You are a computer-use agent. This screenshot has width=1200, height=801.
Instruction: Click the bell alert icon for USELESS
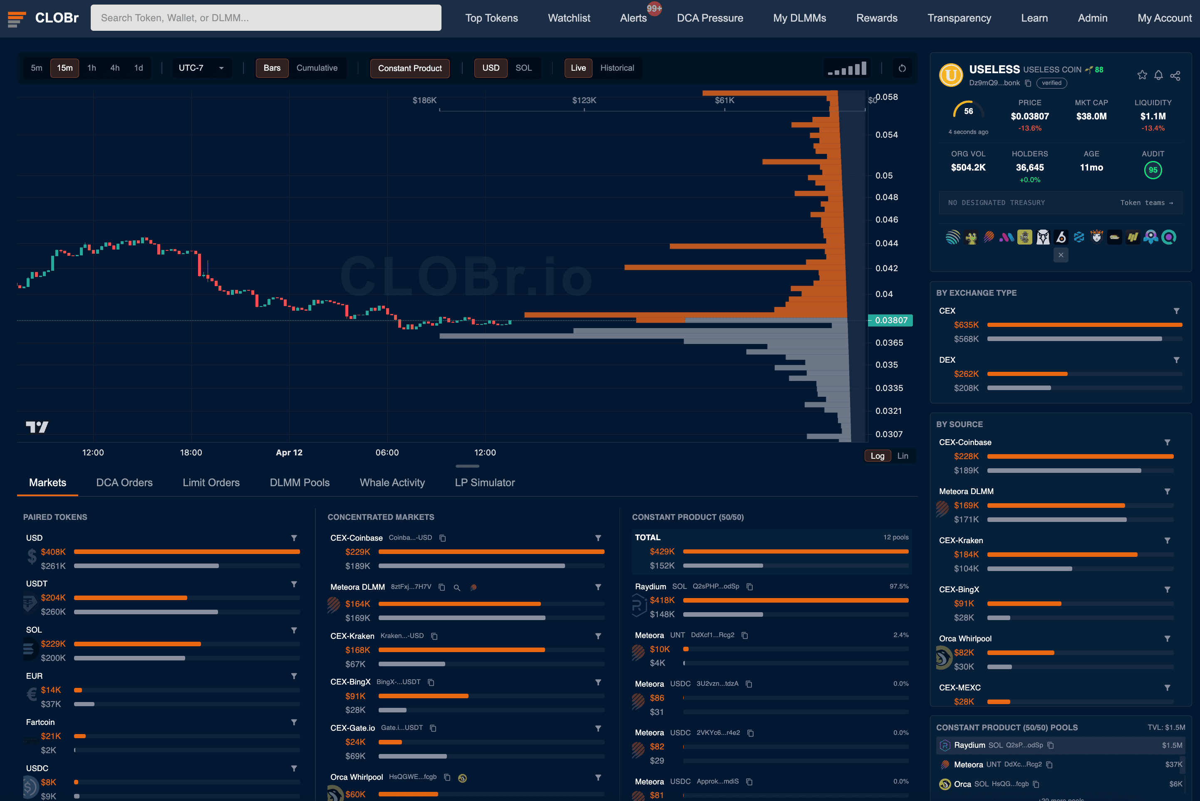(1159, 75)
